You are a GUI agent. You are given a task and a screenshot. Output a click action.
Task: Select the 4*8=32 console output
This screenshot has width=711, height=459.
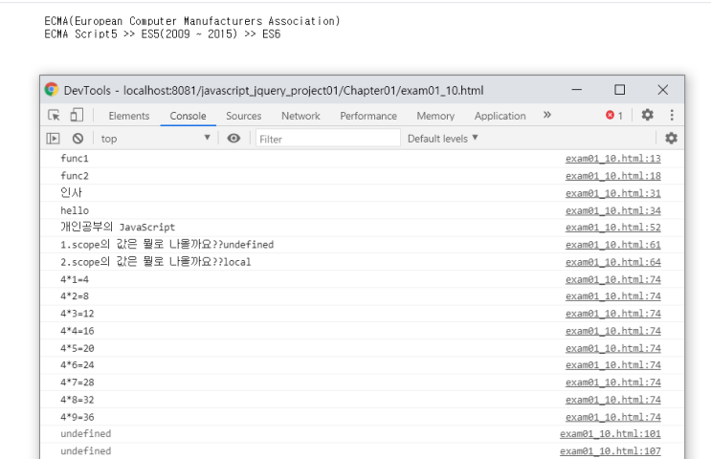point(78,400)
